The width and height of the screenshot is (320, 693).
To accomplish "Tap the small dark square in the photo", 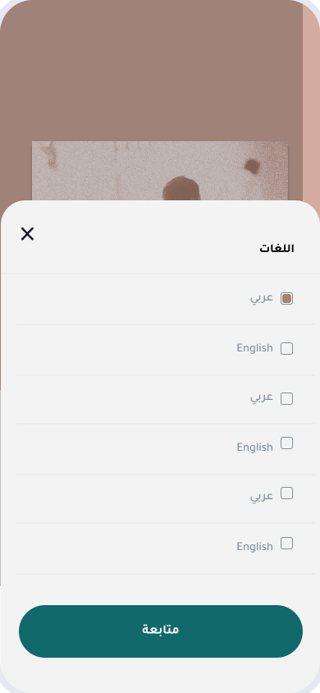I will coord(252,166).
